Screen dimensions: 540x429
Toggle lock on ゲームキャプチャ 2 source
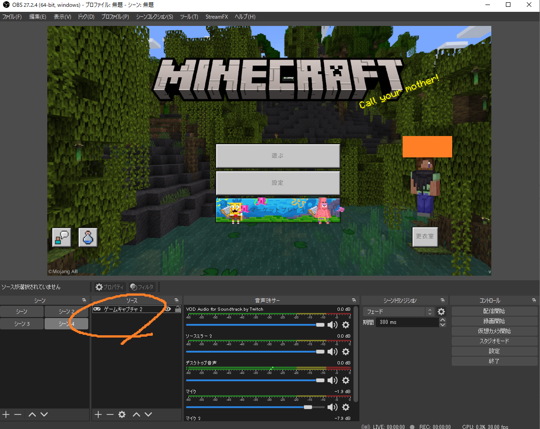pyautogui.click(x=177, y=309)
